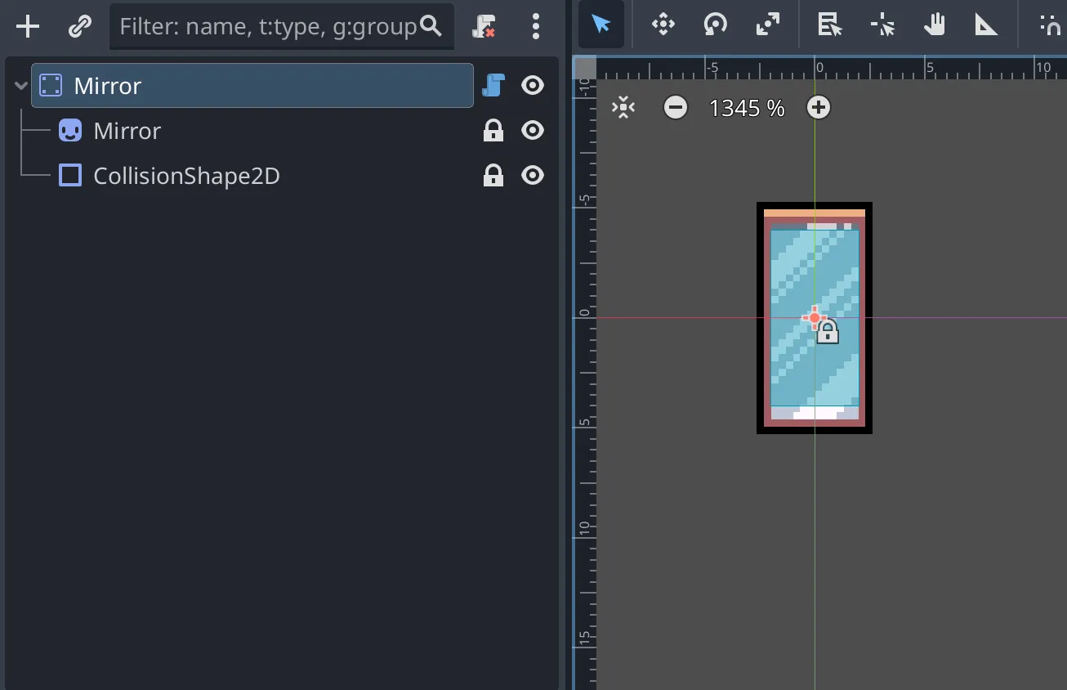Click the Instantiate Child Scene link icon
This screenshot has width=1067, height=690.
click(79, 27)
